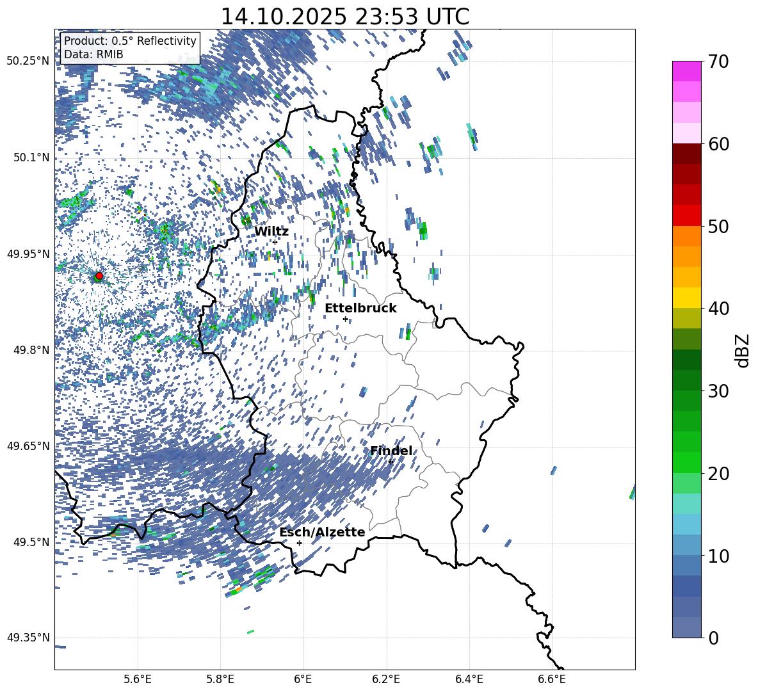Click the Esch/Alzette cross marker
Screen dimensions: 758x692
[299, 543]
